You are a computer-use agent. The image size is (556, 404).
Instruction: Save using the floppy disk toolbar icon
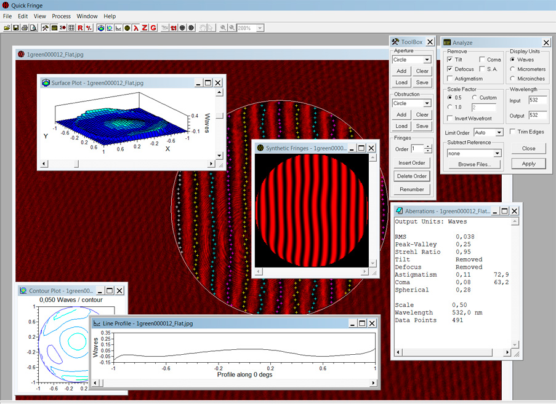point(15,28)
